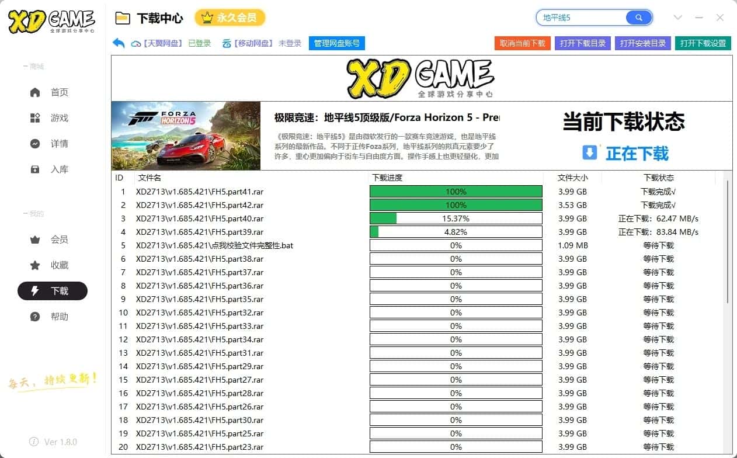Select the FH5.part39.rar file name
Image resolution: width=737 pixels, height=458 pixels.
click(x=200, y=232)
